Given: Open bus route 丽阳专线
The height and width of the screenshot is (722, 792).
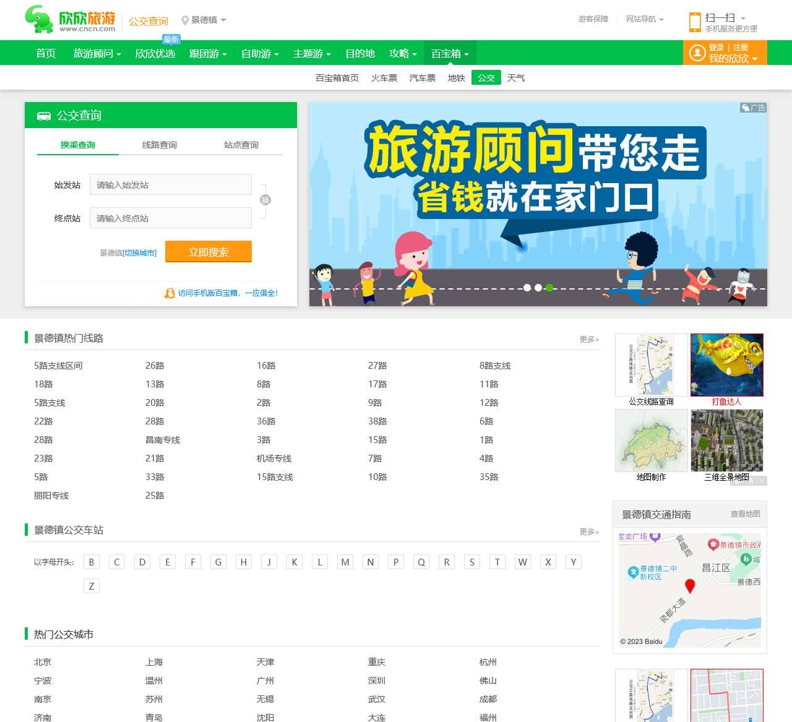Looking at the screenshot, I should pyautogui.click(x=51, y=496).
